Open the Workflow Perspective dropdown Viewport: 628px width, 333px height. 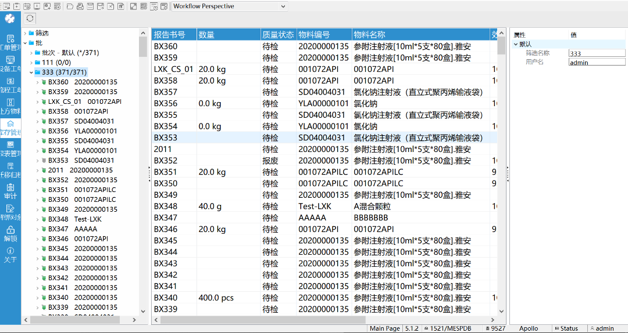(x=229, y=6)
